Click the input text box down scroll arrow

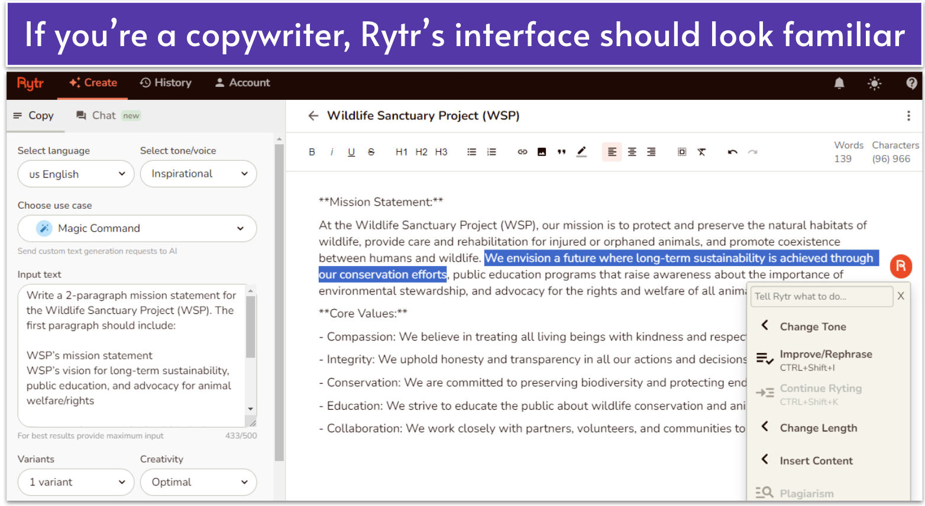[x=251, y=409]
